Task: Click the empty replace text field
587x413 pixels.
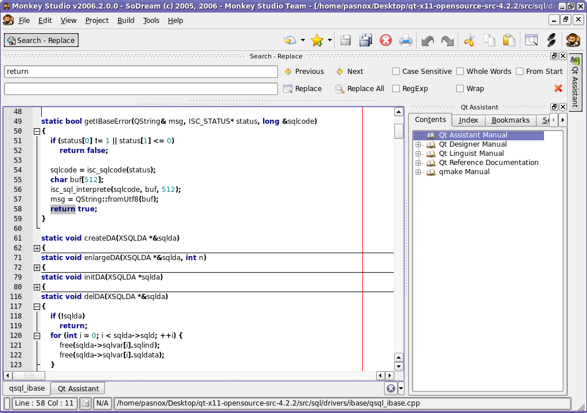Action: pyautogui.click(x=141, y=89)
